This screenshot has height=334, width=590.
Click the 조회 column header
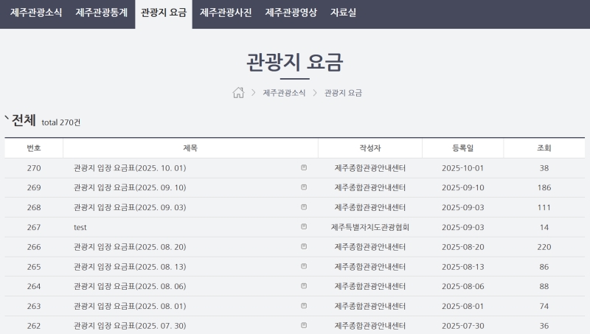click(x=544, y=148)
